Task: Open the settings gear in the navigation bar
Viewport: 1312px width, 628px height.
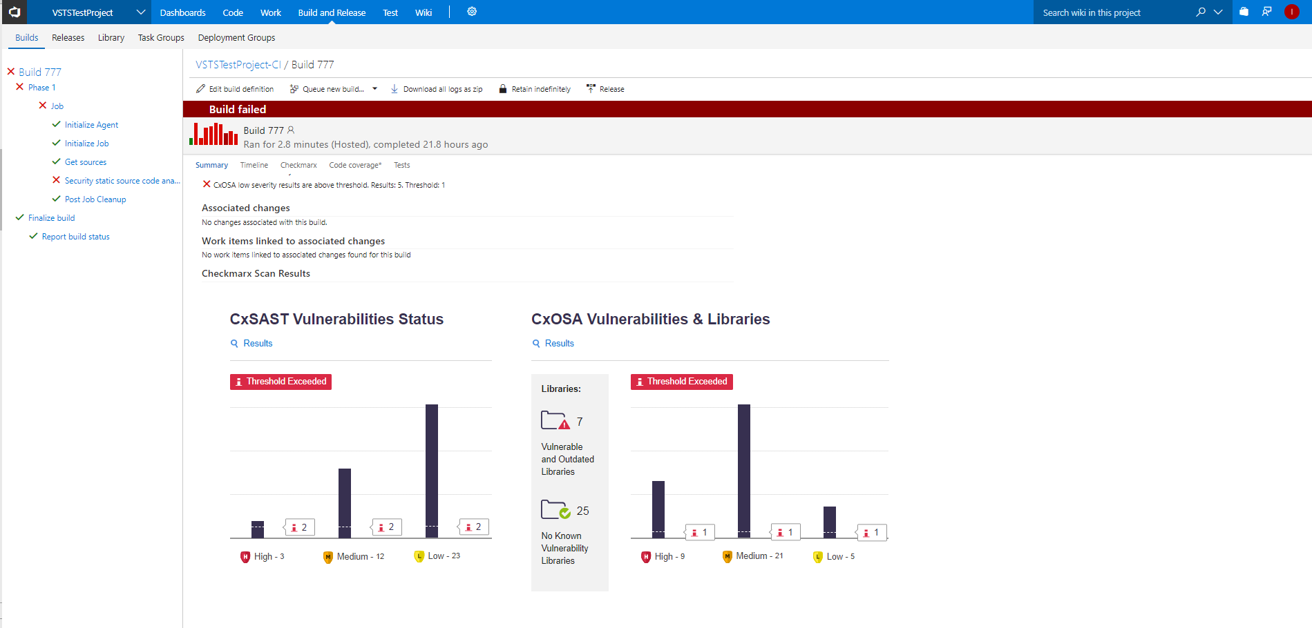Action: pos(472,12)
